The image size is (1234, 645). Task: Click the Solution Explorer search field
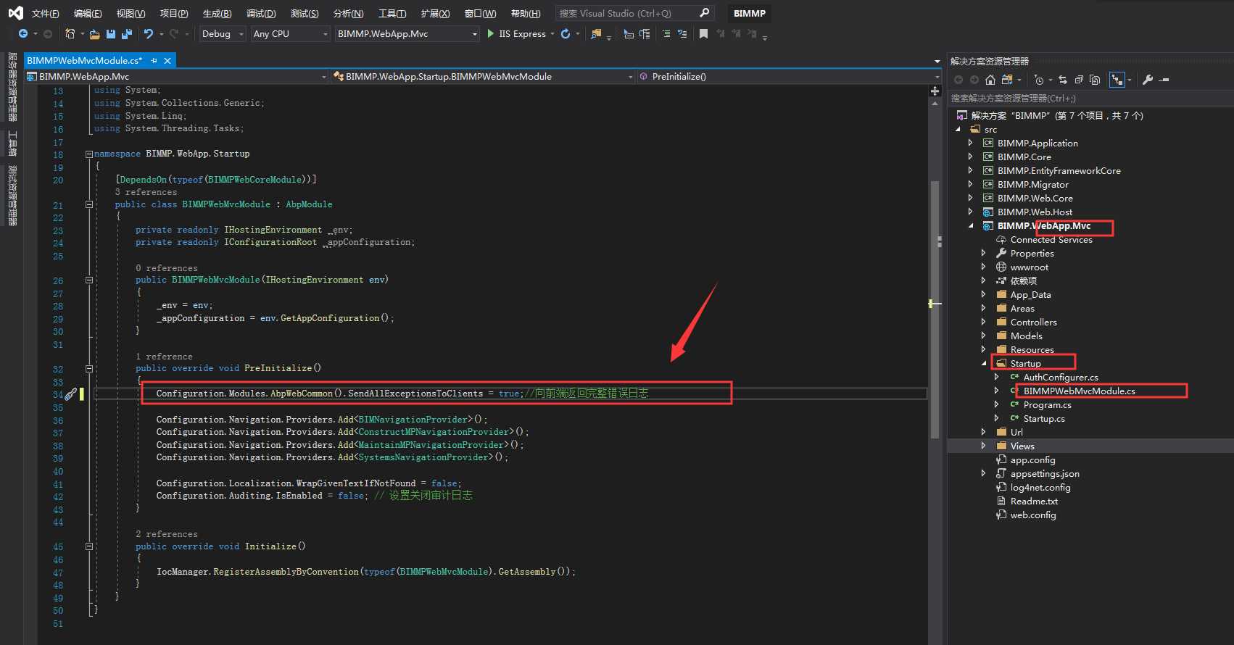pyautogui.click(x=1090, y=99)
